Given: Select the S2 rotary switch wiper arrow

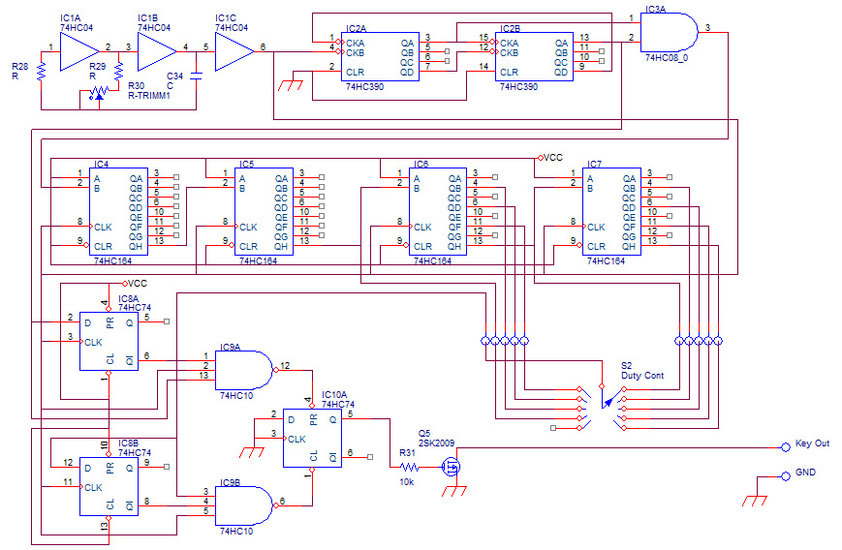Looking at the screenshot, I should pyautogui.click(x=607, y=401).
